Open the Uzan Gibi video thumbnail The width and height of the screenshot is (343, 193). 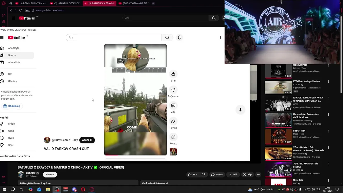(278, 182)
